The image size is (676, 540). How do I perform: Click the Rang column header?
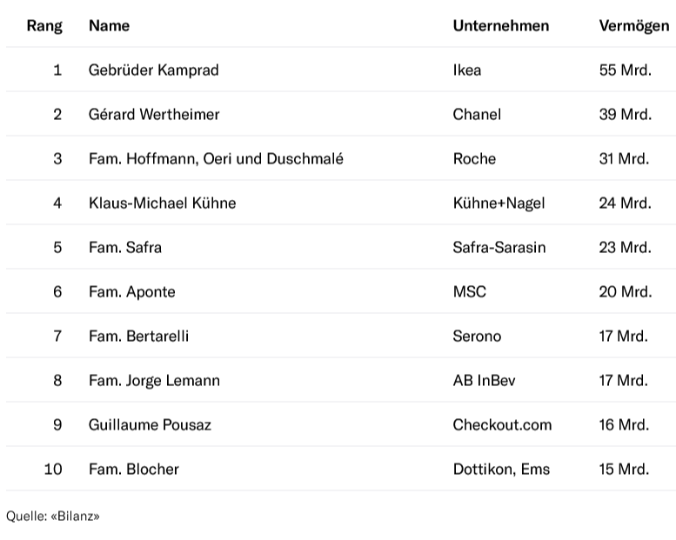pos(44,26)
